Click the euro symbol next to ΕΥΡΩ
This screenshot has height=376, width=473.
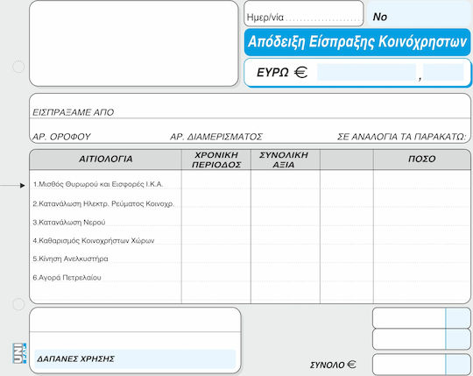[x=300, y=72]
